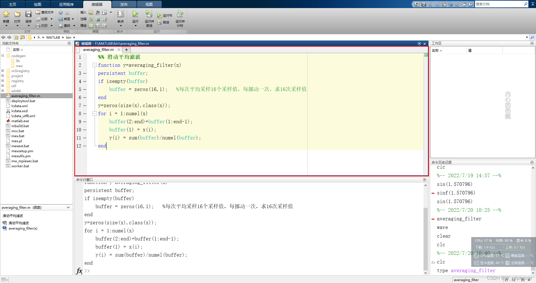Screen dimensions: 536x283
Task: Collapse the codegen folder
Action: click(x=3, y=55)
